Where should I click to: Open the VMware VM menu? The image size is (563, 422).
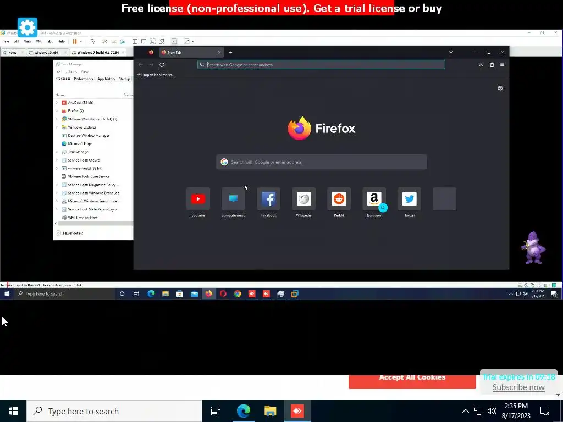[x=39, y=42]
